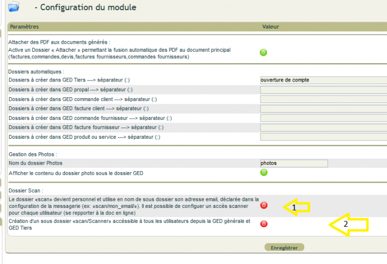Focus the GED produit ou service input field
Screen dimensions: 387x264
point(324,137)
